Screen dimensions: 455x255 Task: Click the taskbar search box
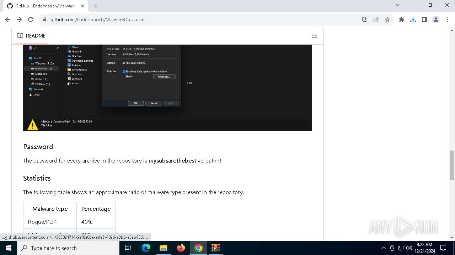tap(68, 248)
